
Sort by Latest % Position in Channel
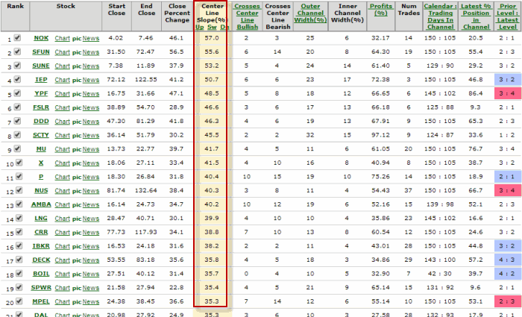pyautogui.click(x=476, y=16)
